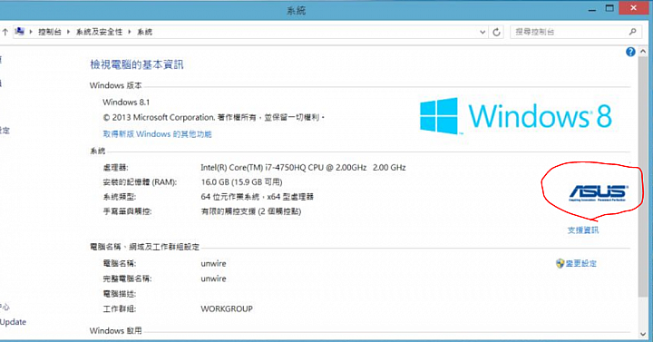Click the 檢視電腦的基本資訊 heading

137,64
